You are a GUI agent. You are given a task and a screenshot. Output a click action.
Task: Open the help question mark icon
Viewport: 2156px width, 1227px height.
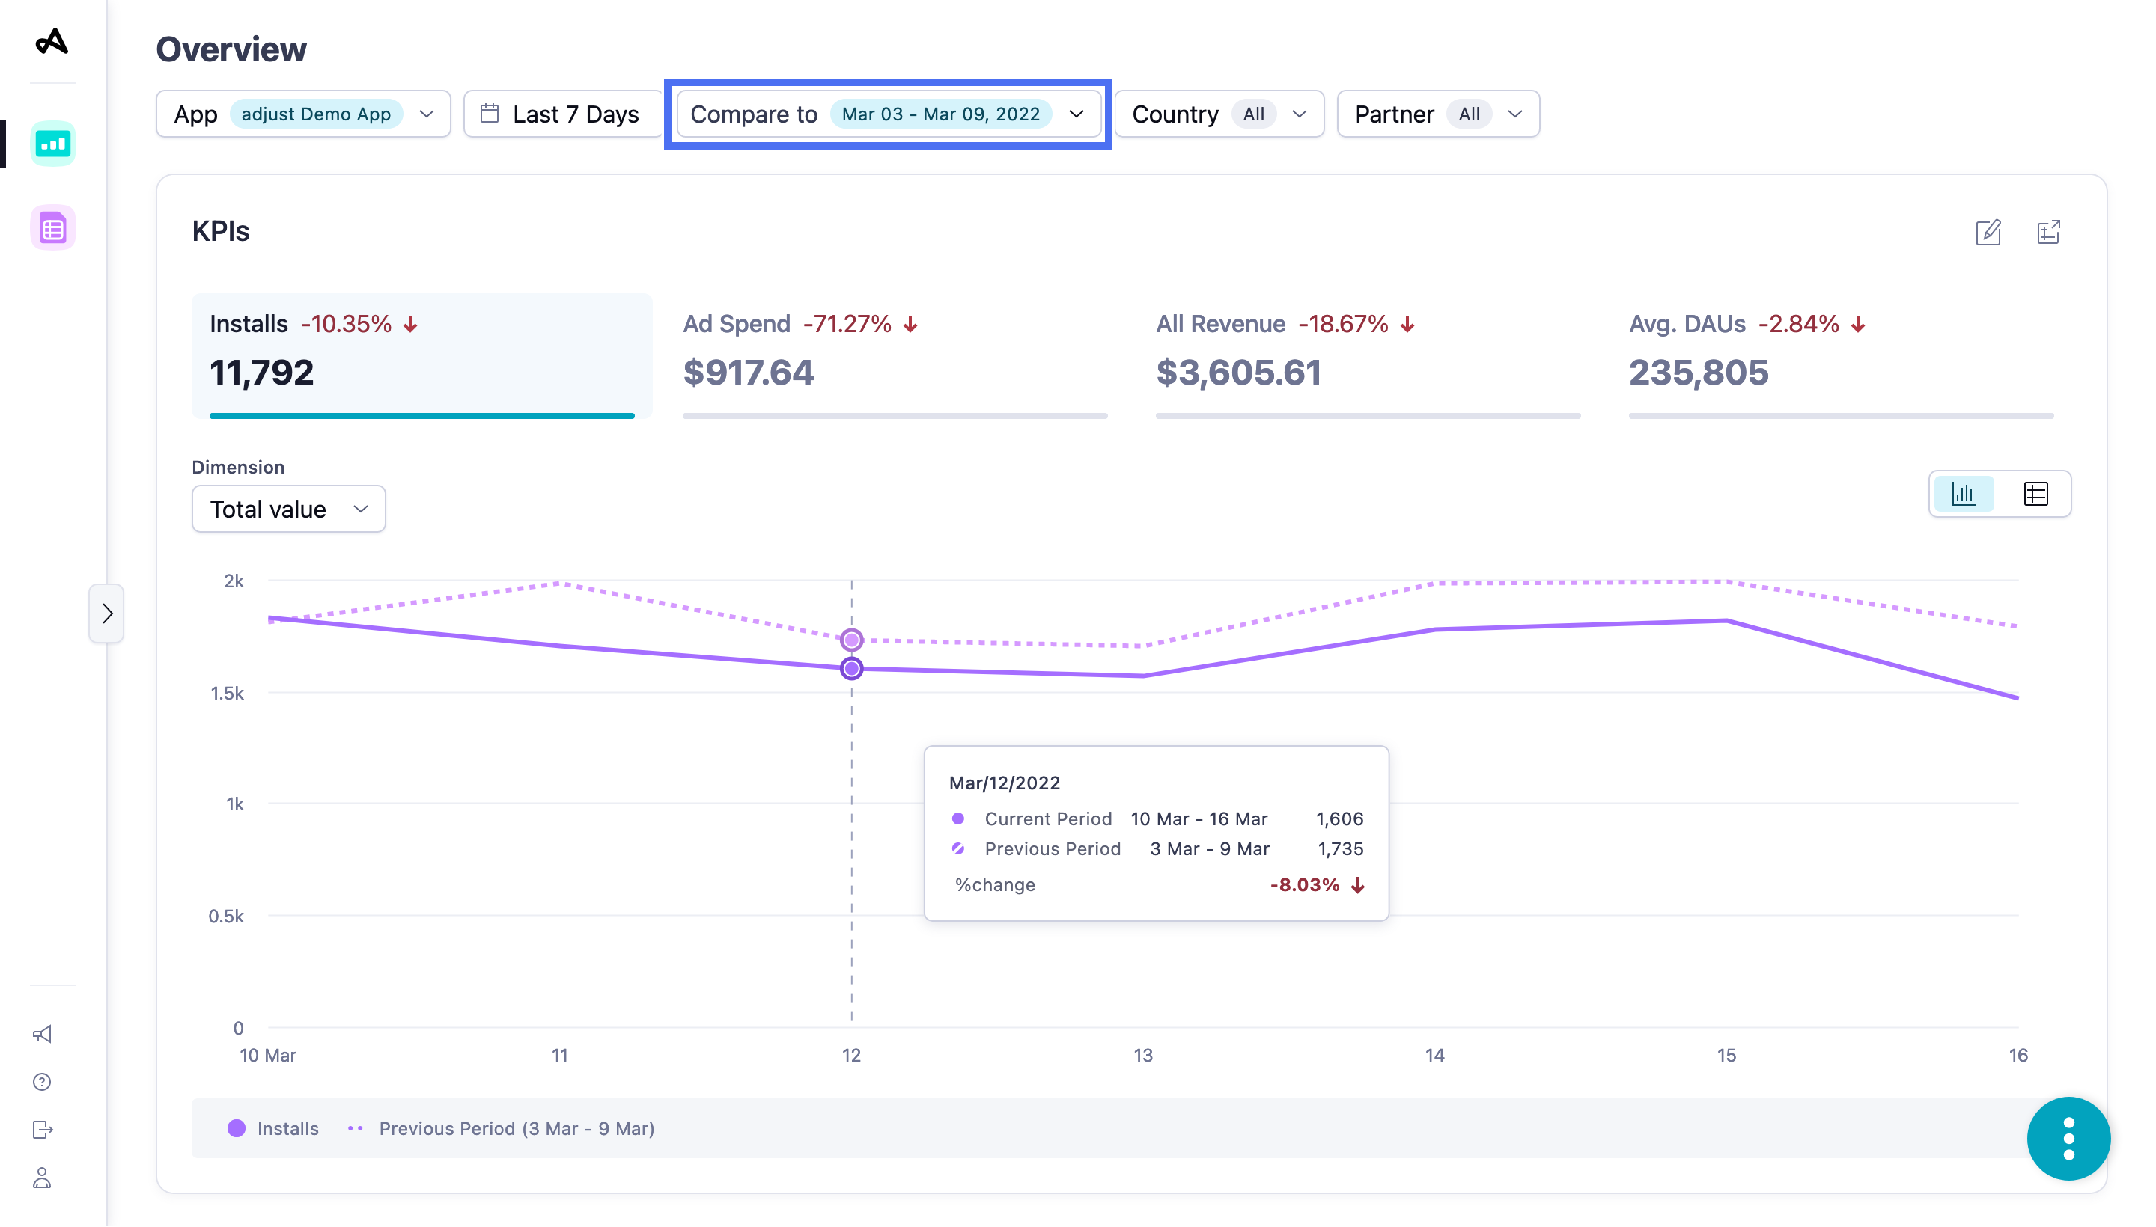point(42,1081)
